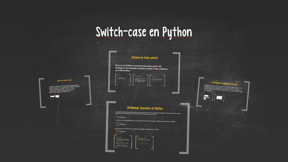Open first sub-frame under '¿Python no tiene switch?'
The width and height of the screenshot is (288, 162).
click(123, 80)
